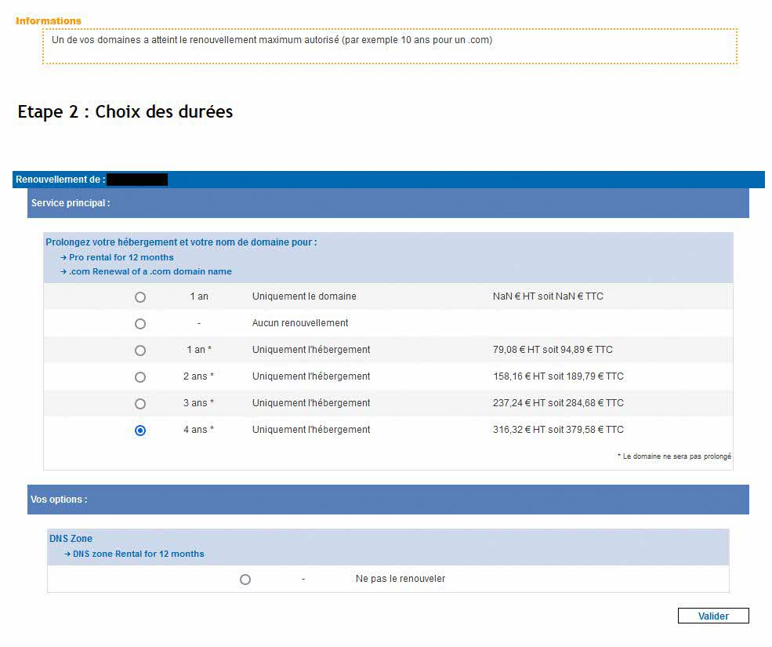Click the Etape 2 : Choix des durées heading

click(x=125, y=112)
